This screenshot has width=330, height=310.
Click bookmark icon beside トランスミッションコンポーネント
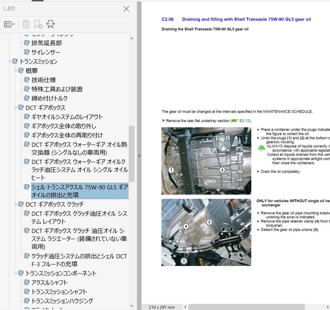21,273
